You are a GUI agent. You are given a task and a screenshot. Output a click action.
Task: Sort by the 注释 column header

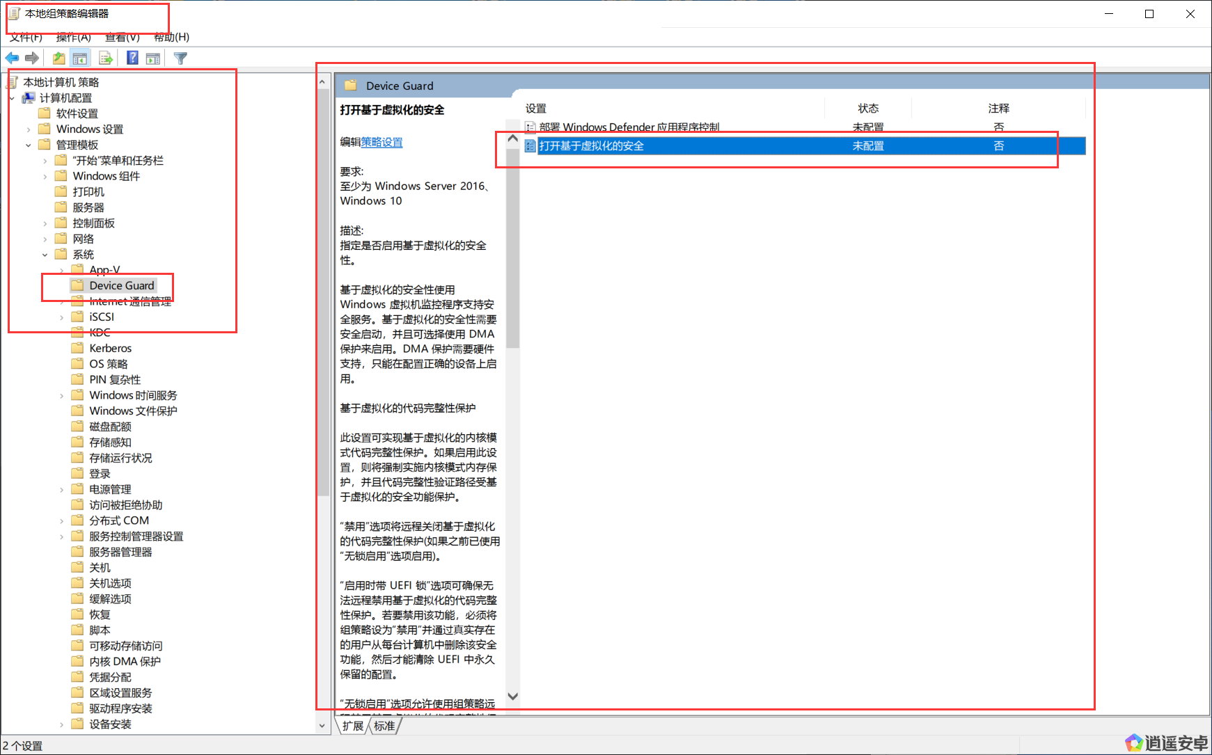pos(998,108)
